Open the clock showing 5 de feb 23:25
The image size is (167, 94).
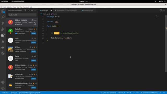click(x=84, y=1)
